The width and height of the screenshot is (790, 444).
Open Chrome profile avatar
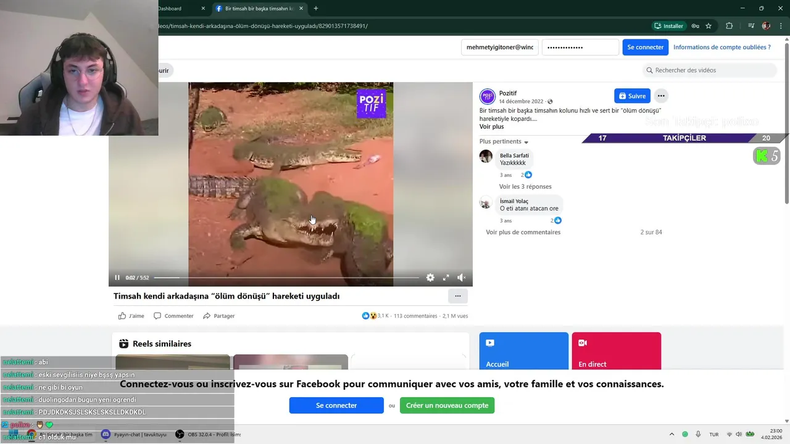pos(766,26)
